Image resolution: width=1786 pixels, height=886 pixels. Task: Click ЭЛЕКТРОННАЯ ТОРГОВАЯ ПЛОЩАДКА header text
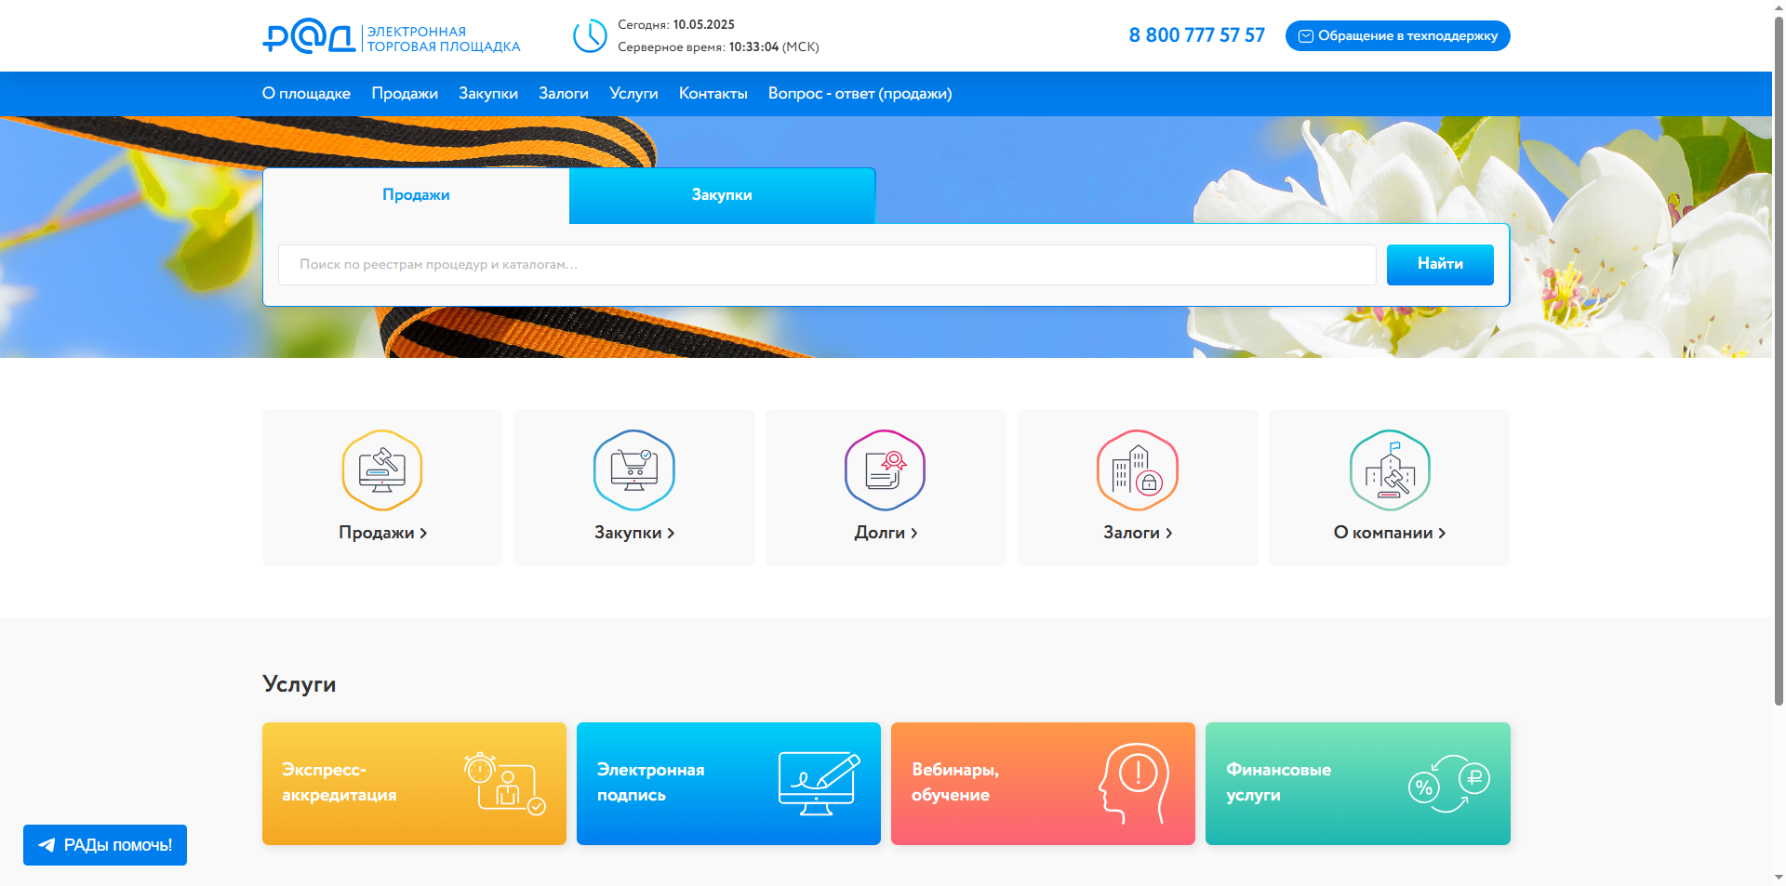[x=444, y=39]
